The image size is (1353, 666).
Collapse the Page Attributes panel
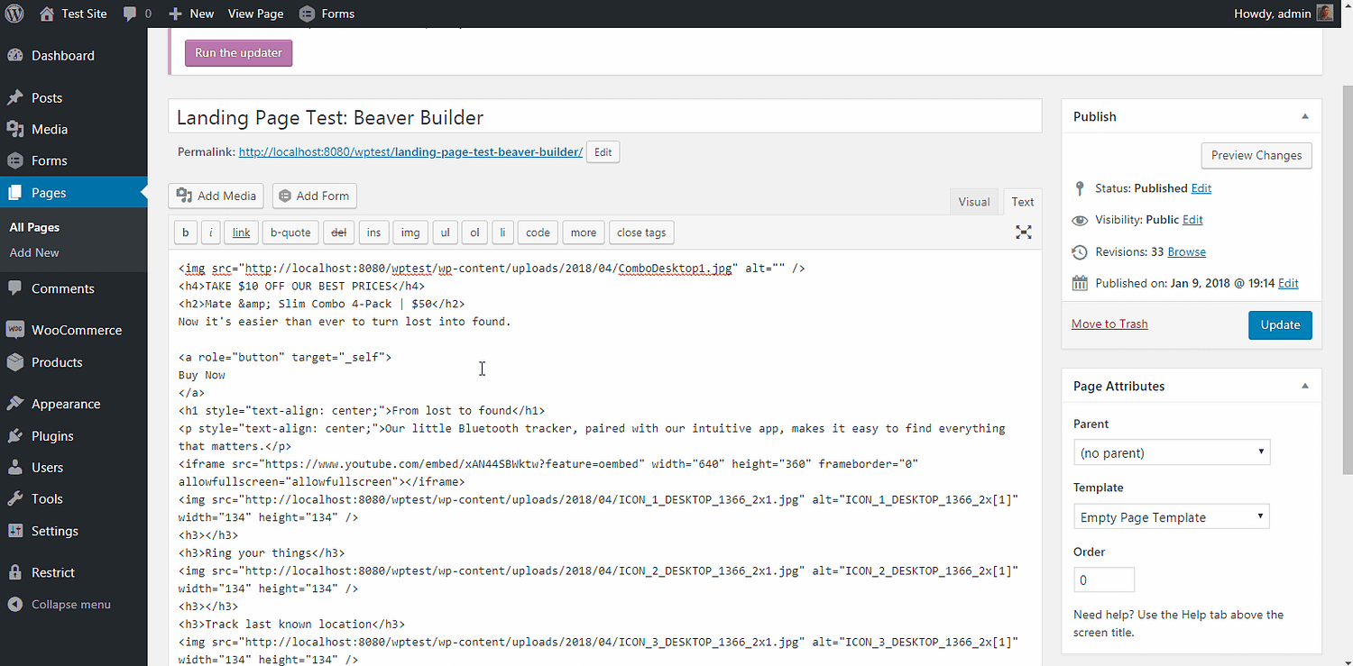point(1305,386)
